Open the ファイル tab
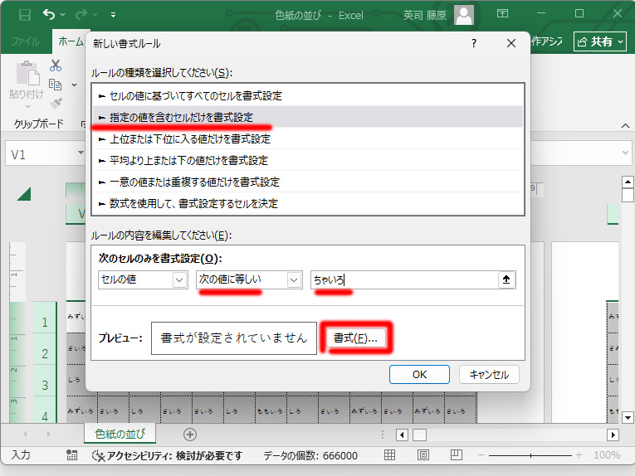Image resolution: width=635 pixels, height=476 pixels. (25, 41)
